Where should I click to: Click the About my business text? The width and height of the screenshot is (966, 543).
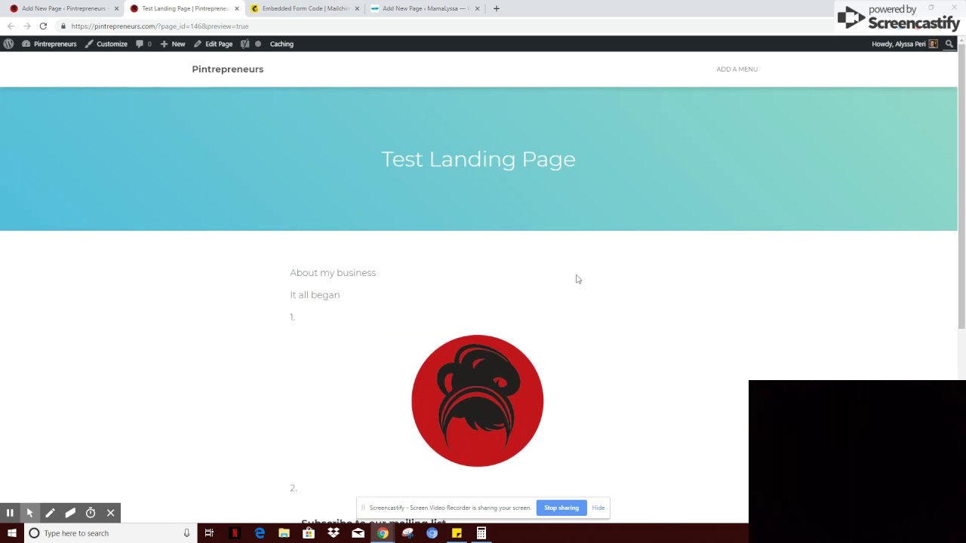click(333, 273)
